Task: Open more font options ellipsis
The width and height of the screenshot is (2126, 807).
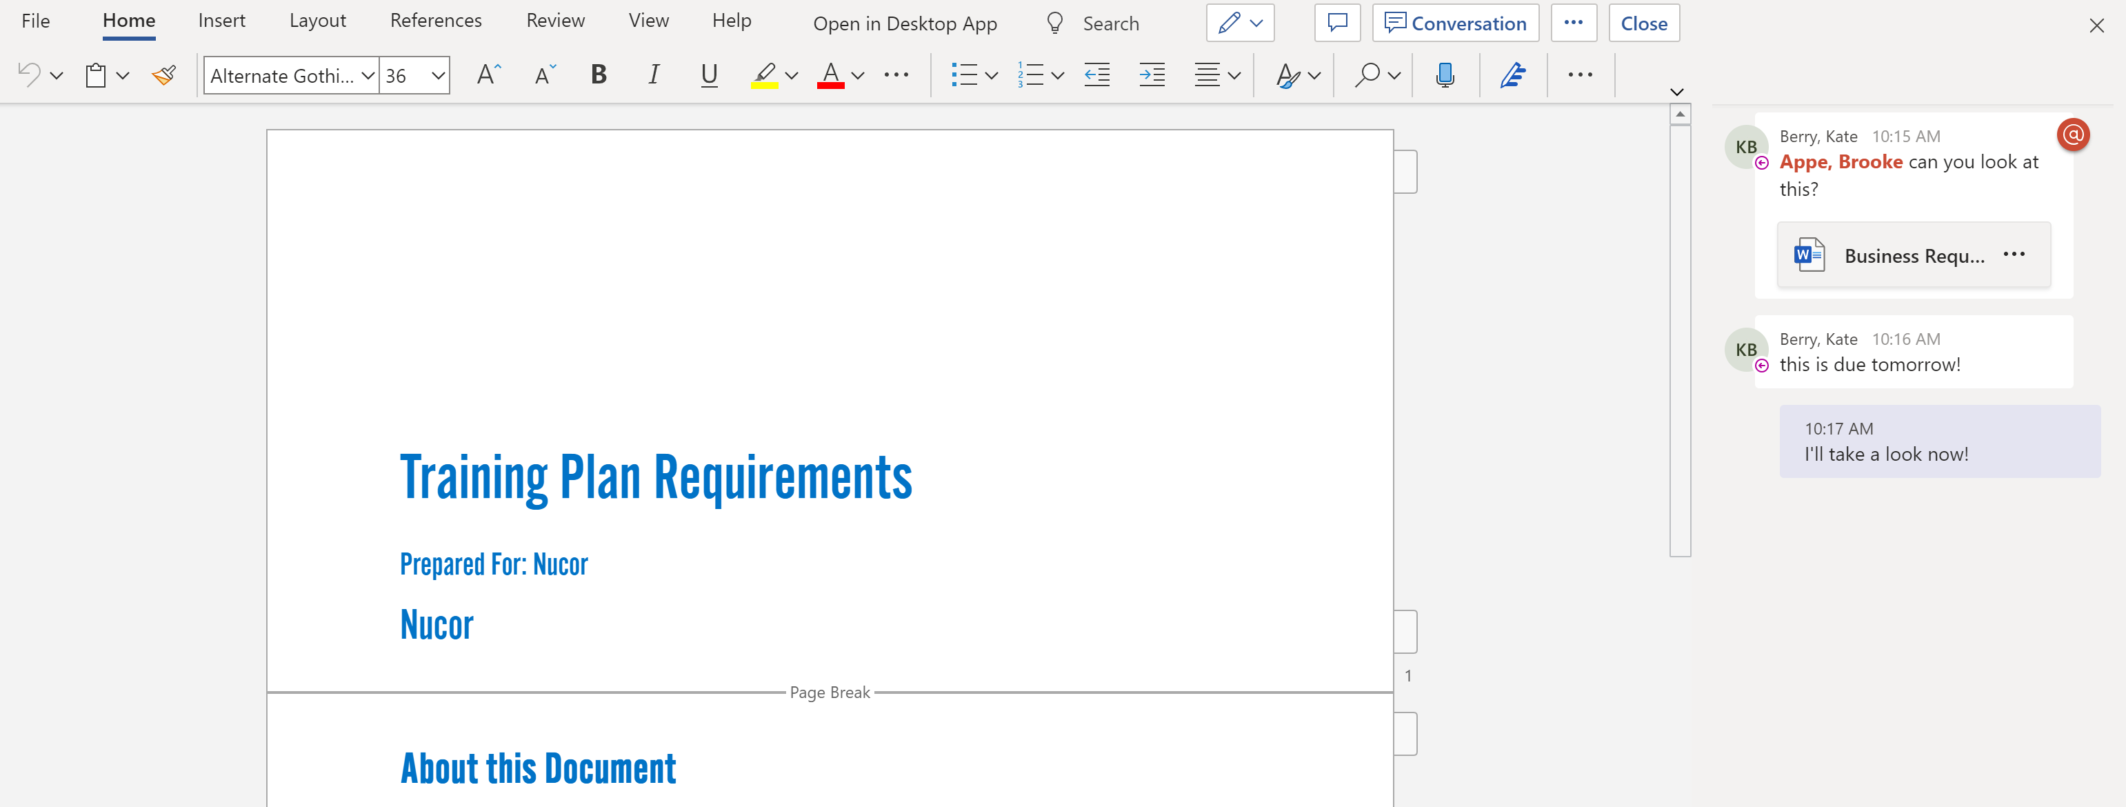Action: pos(896,75)
